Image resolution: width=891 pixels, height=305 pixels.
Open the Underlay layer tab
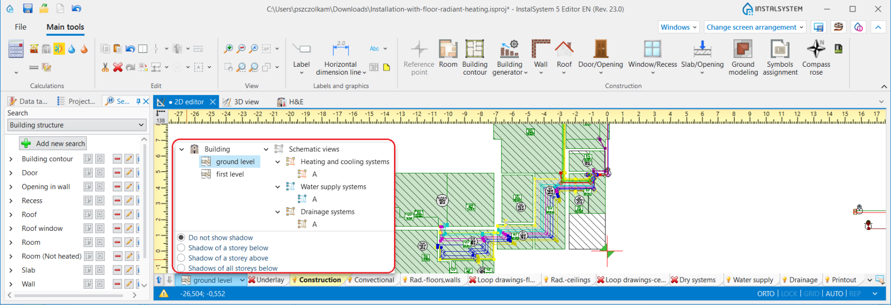266,280
